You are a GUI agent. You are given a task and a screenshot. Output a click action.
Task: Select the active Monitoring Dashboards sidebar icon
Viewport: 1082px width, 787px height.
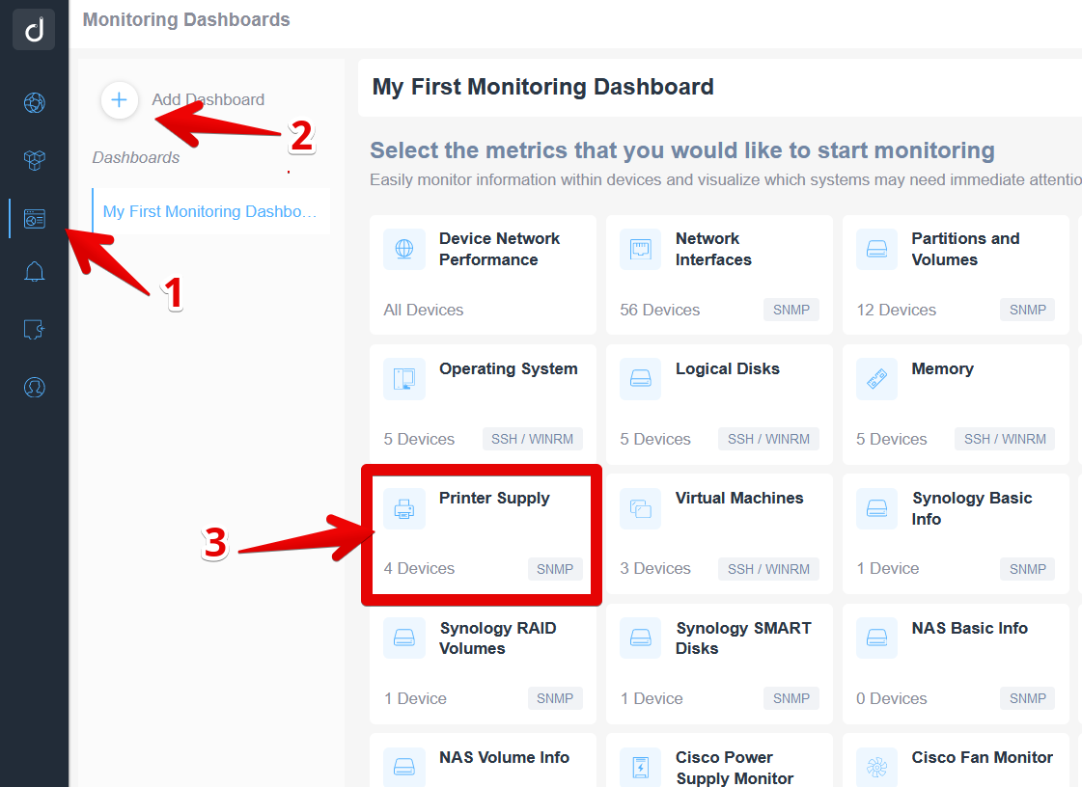coord(34,218)
